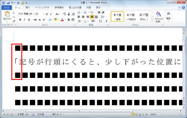
Task: Increase paragraph indent
Action: tap(103, 12)
